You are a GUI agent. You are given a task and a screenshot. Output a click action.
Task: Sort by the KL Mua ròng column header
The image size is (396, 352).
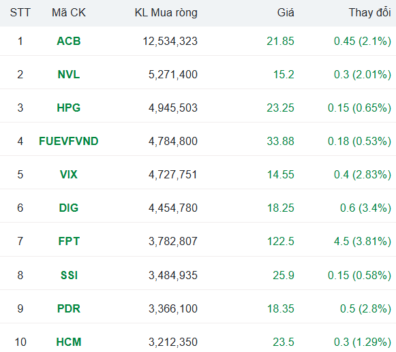pyautogui.click(x=166, y=13)
